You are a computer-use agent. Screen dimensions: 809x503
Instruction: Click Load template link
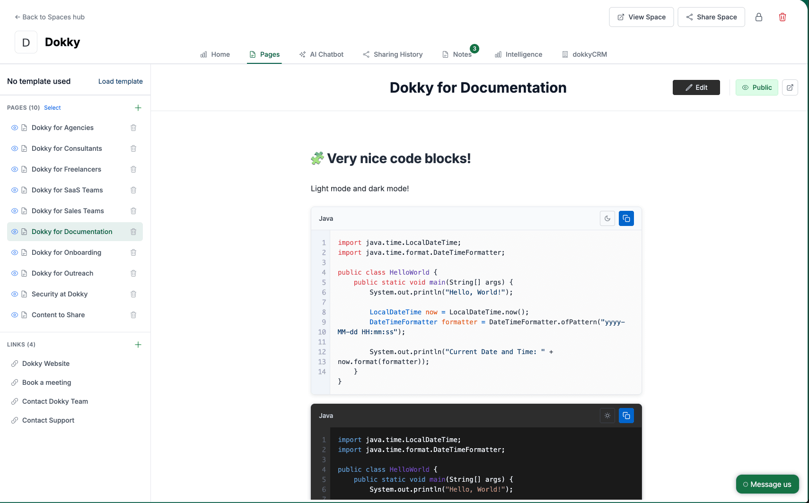[121, 81]
